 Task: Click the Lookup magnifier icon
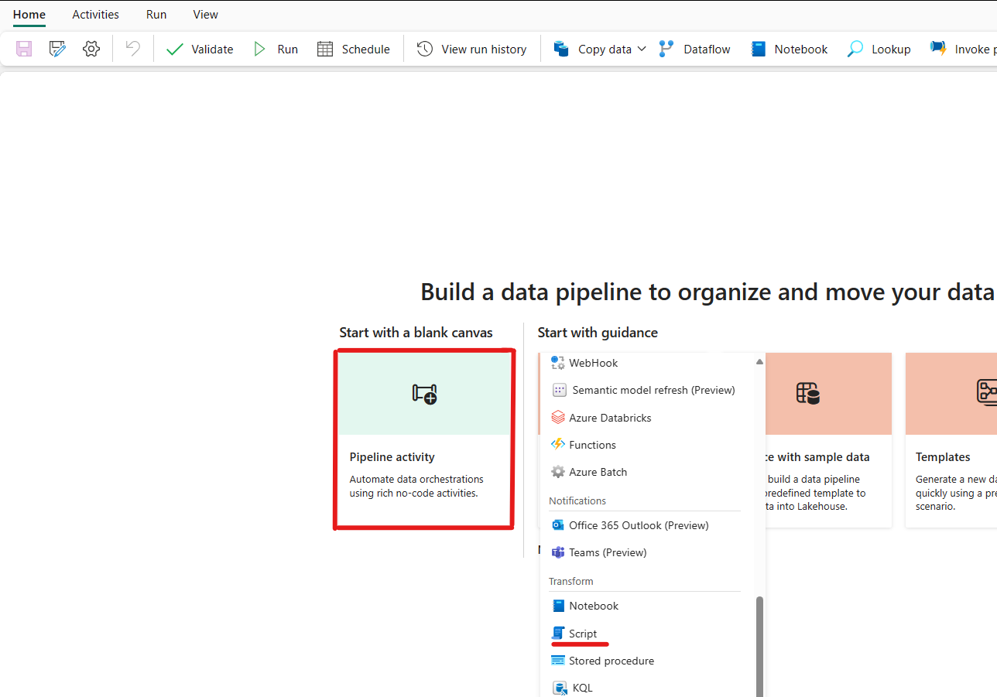coord(855,49)
